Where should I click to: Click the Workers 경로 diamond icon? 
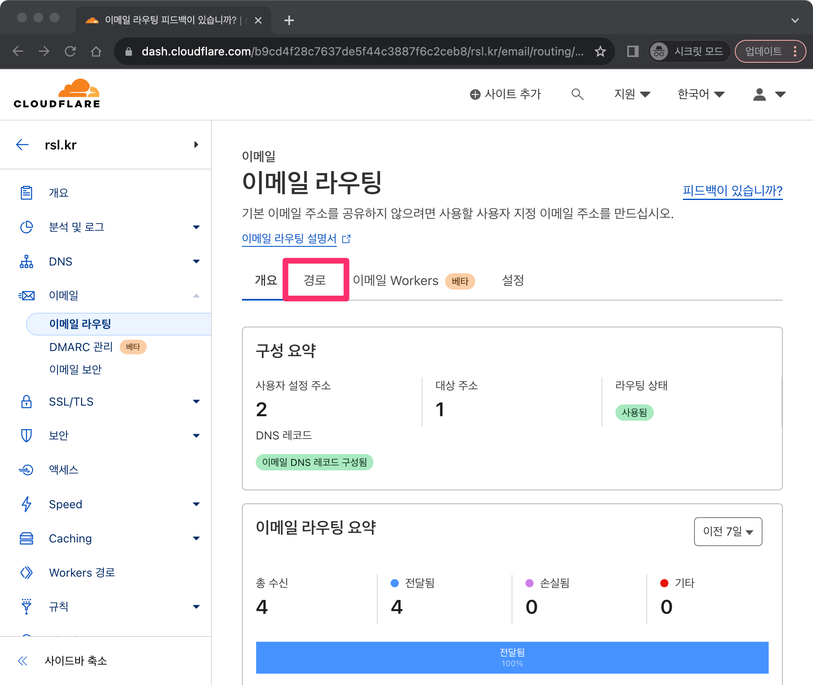(x=26, y=573)
